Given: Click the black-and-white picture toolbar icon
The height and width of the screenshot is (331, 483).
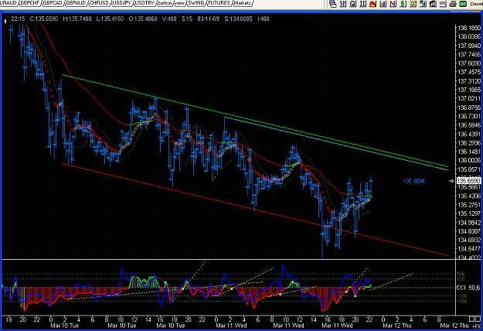Looking at the screenshot, I should (x=433, y=4).
